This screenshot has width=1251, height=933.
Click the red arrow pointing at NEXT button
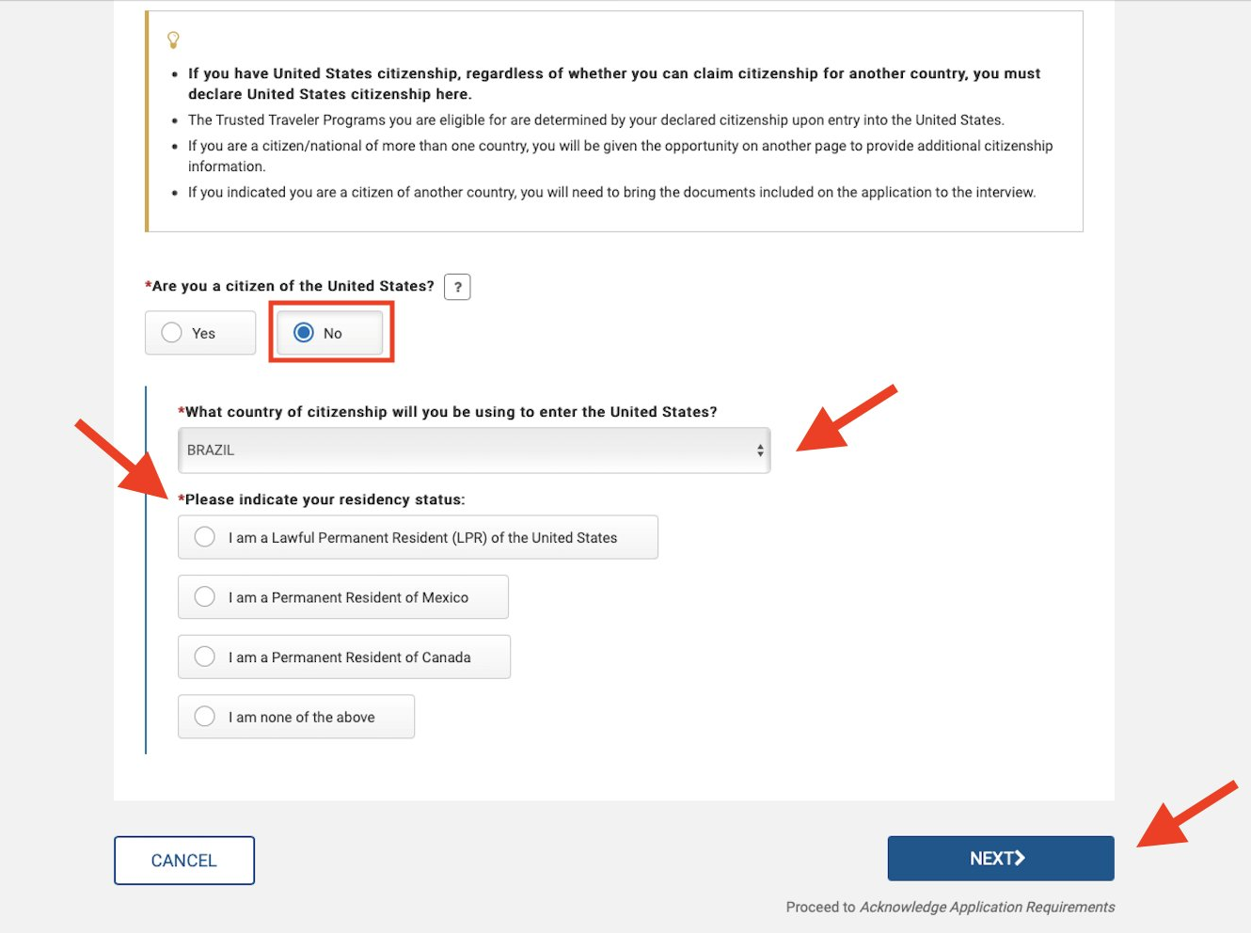tap(1187, 814)
